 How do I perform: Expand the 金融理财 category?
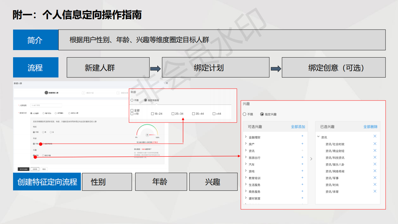(246, 137)
